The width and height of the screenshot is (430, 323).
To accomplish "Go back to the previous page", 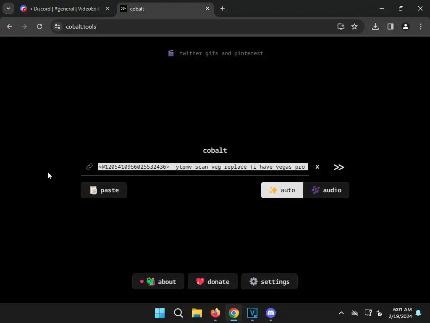I will coord(9,26).
